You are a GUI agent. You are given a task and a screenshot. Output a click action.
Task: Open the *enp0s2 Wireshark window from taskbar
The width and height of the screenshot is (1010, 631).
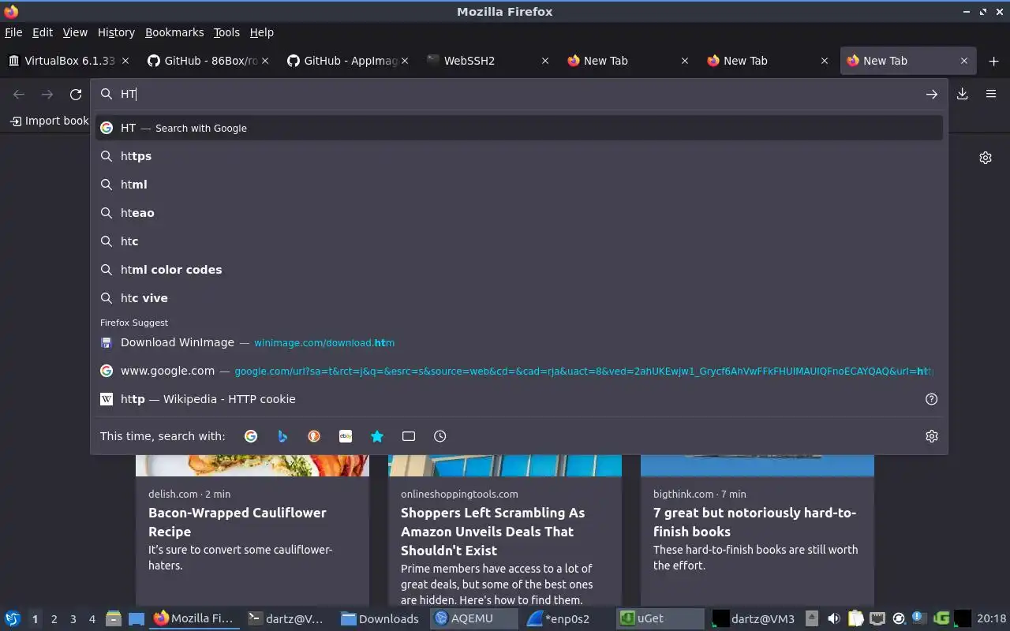[x=567, y=618]
